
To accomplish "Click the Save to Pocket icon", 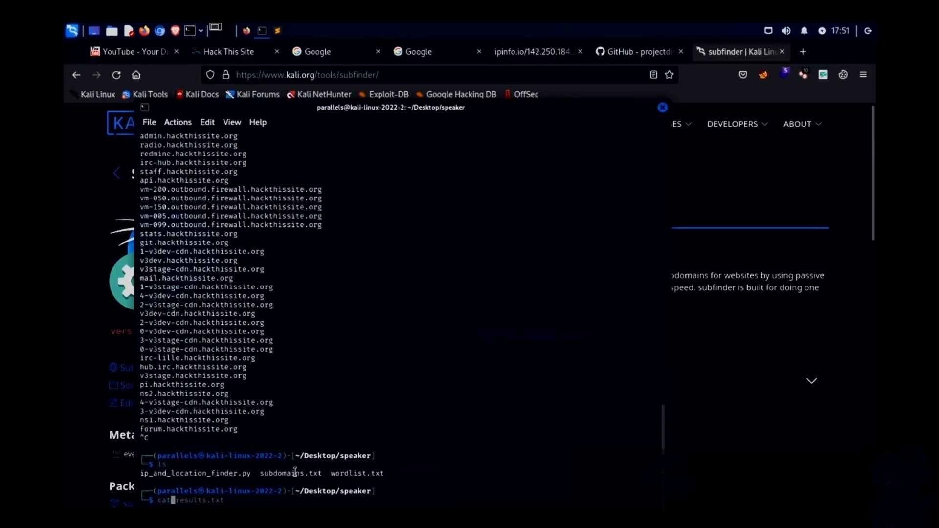I will click(743, 75).
